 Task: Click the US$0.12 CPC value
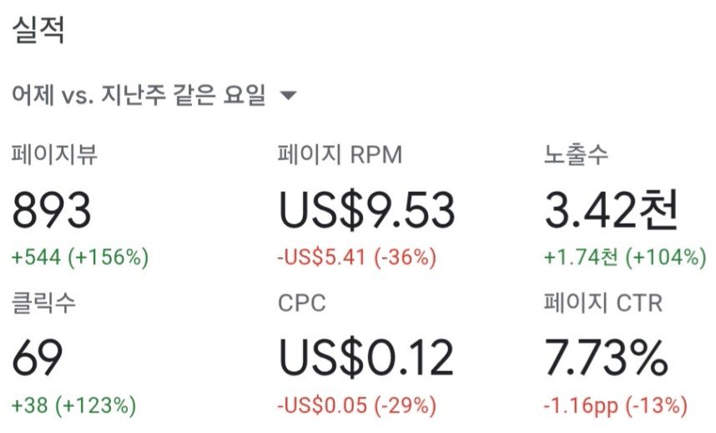pos(366,358)
